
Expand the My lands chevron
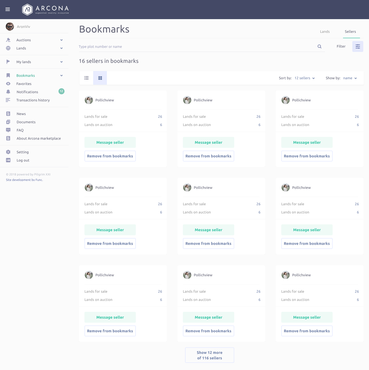tap(61, 62)
